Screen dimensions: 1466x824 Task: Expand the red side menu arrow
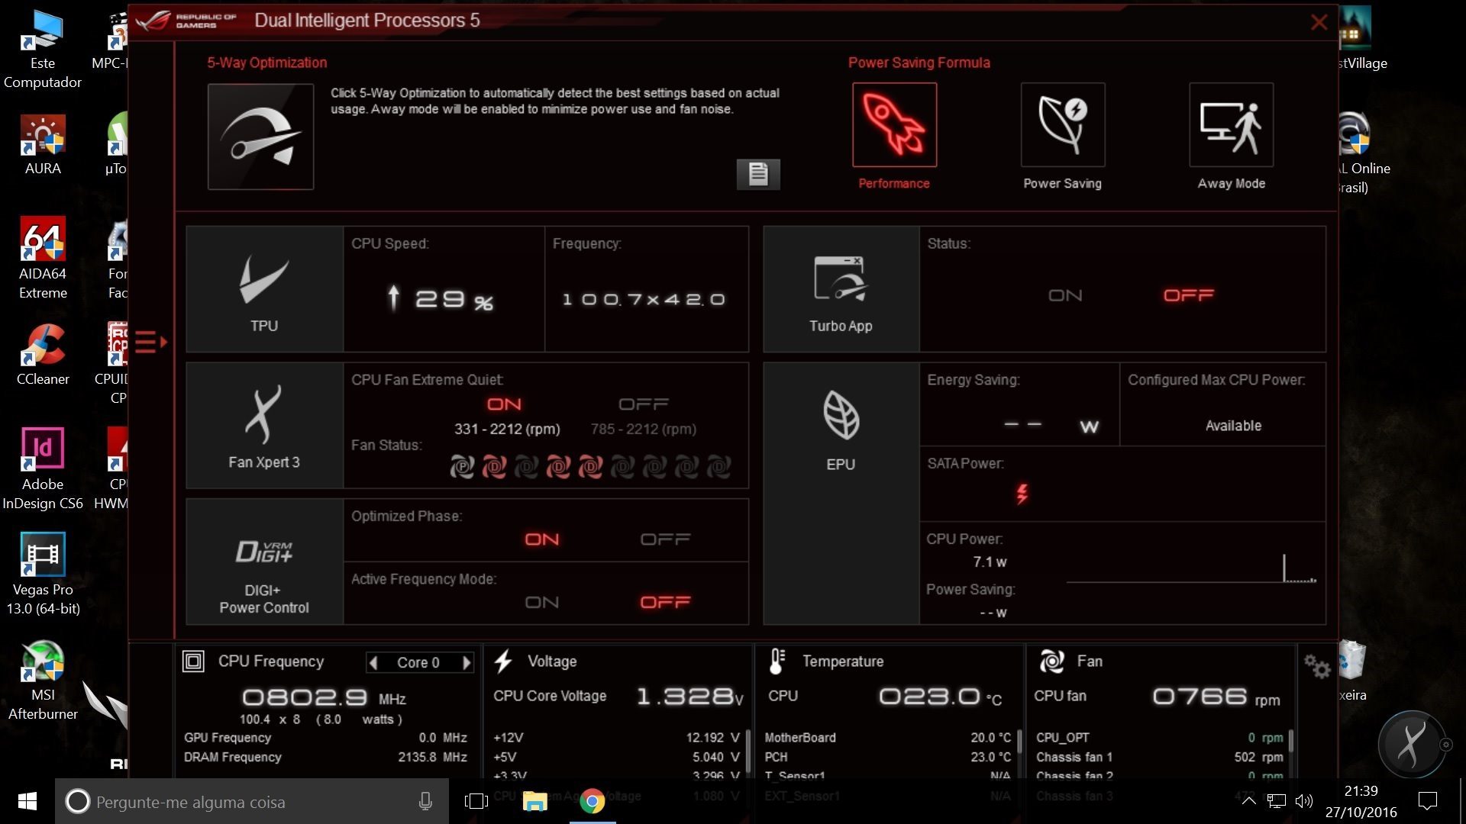point(150,342)
